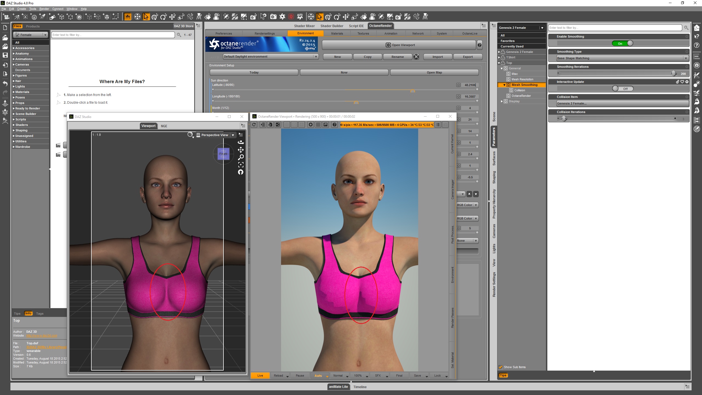Switch to the Materials tab in OctaneRender

[x=337, y=33]
